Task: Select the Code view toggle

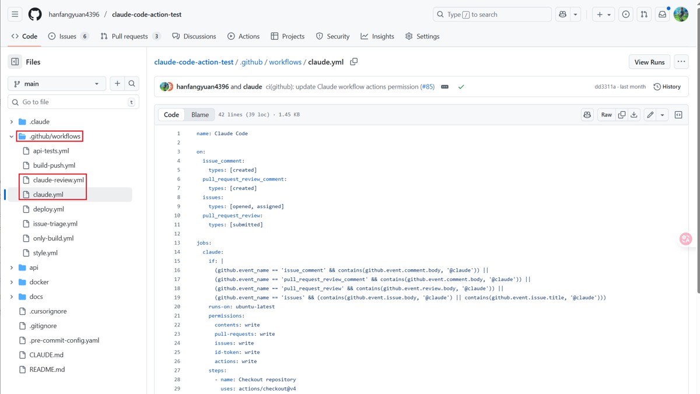Action: tap(171, 115)
